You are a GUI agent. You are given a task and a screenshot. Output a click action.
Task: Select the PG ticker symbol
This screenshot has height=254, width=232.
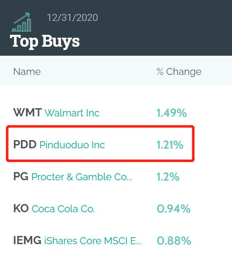pos(21,177)
